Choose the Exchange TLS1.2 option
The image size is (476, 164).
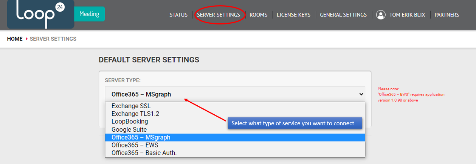click(235, 114)
